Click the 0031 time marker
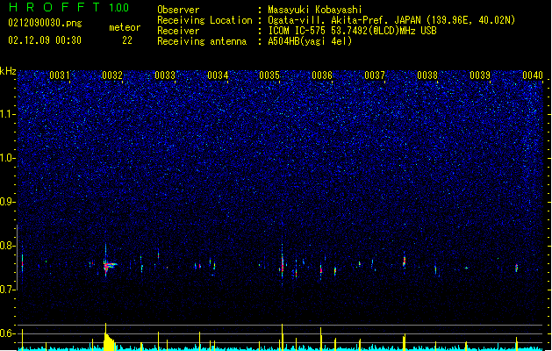Screen dimensions: 552x351 (x=60, y=75)
